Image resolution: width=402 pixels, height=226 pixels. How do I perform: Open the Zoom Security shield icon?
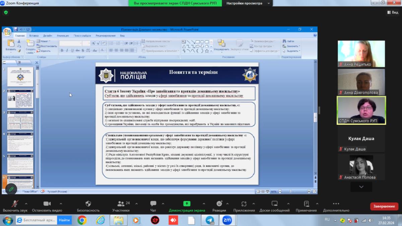click(x=88, y=204)
